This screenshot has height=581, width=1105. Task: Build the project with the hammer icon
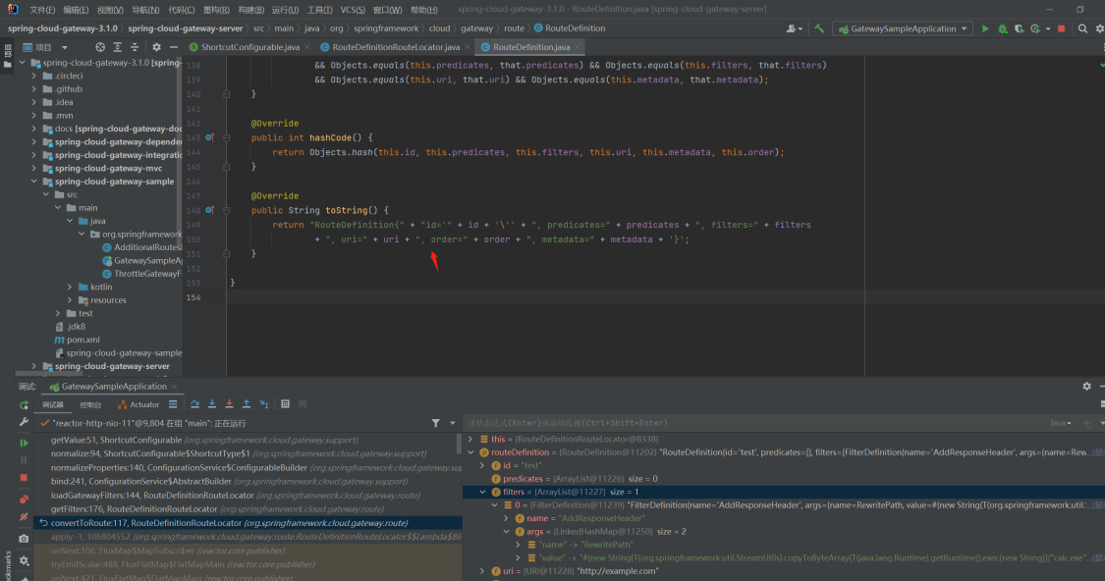point(819,28)
